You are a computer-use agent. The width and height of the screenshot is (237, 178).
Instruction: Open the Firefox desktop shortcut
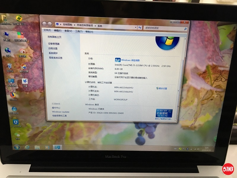point(13,95)
